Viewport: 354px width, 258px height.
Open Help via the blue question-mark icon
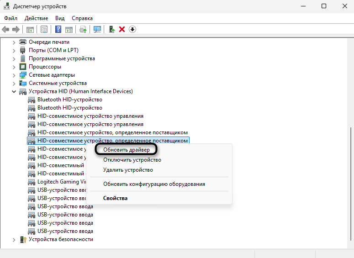pos(58,29)
